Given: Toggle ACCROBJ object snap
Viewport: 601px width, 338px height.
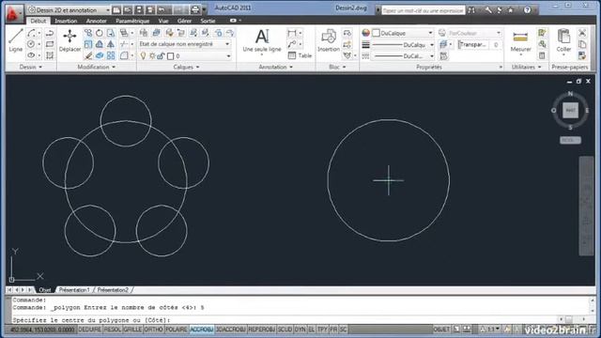Looking at the screenshot, I should [x=202, y=330].
